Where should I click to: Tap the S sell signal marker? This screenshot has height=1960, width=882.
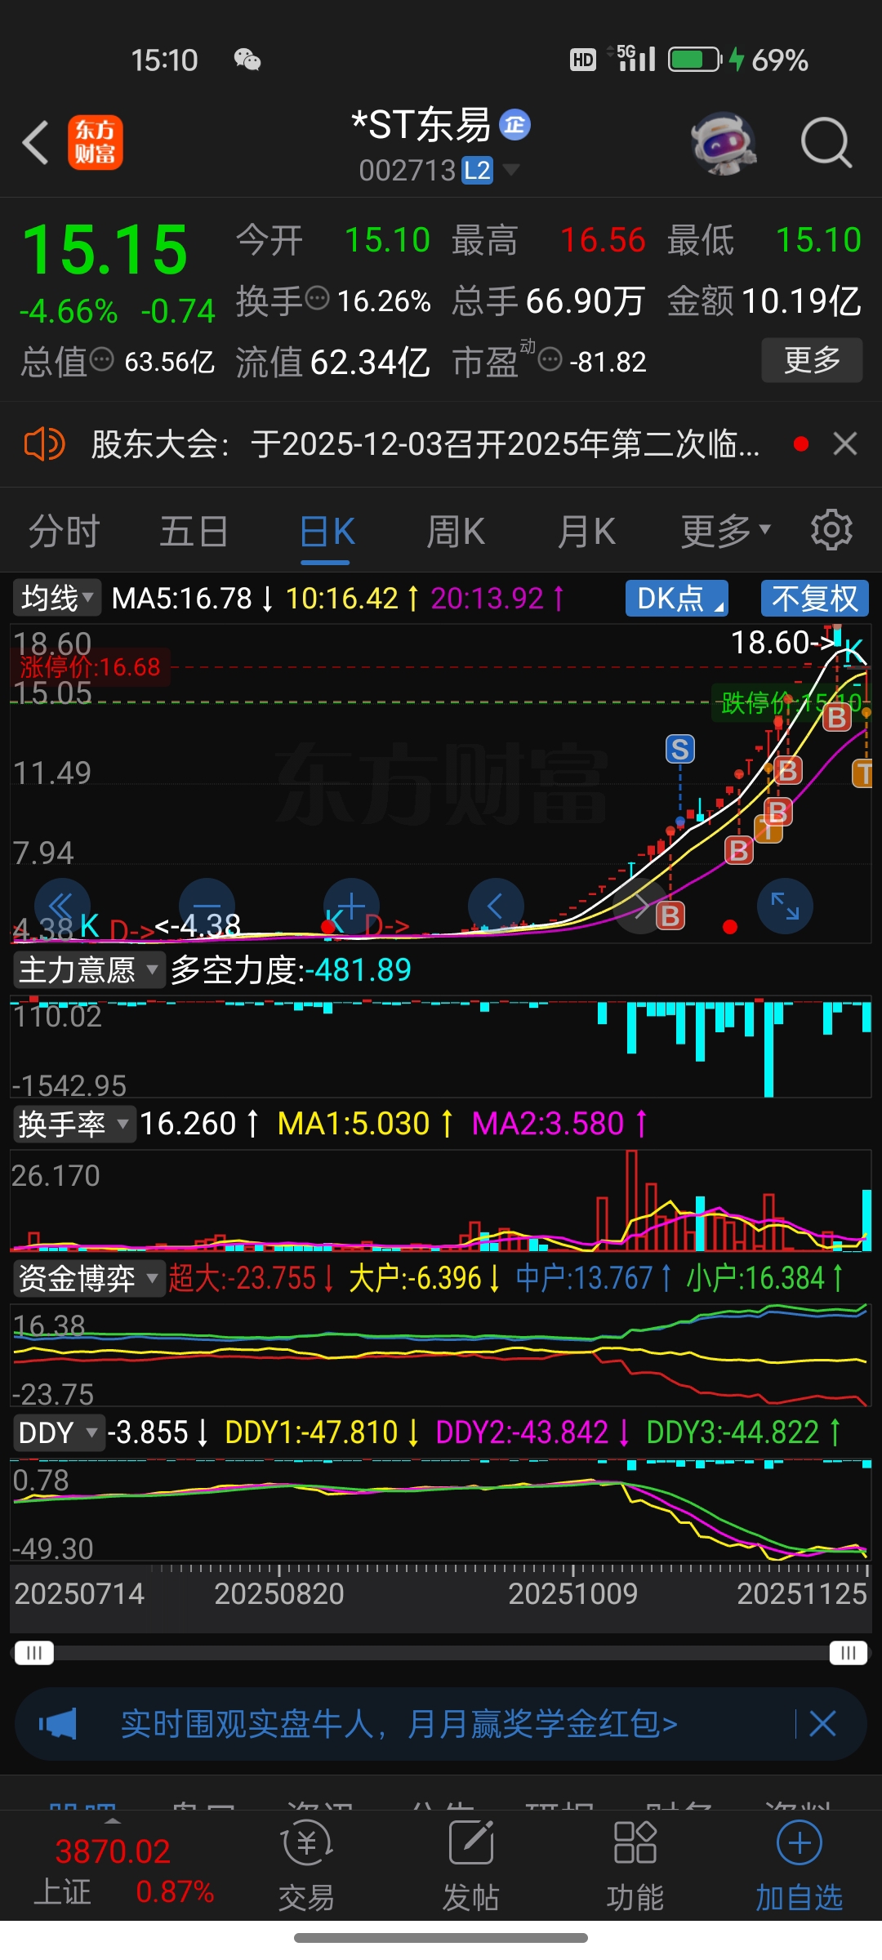click(680, 749)
